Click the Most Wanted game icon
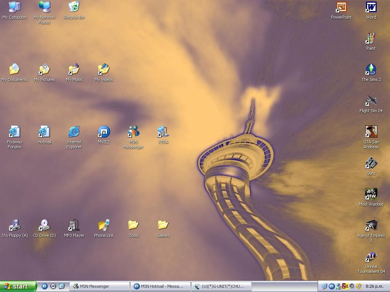Viewport: 390px width, 292px height. [371, 194]
